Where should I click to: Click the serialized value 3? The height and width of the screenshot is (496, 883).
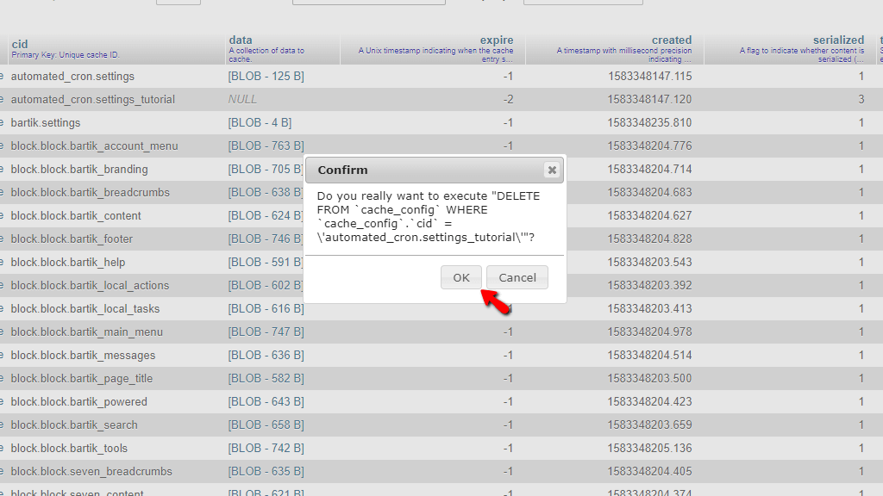click(861, 100)
